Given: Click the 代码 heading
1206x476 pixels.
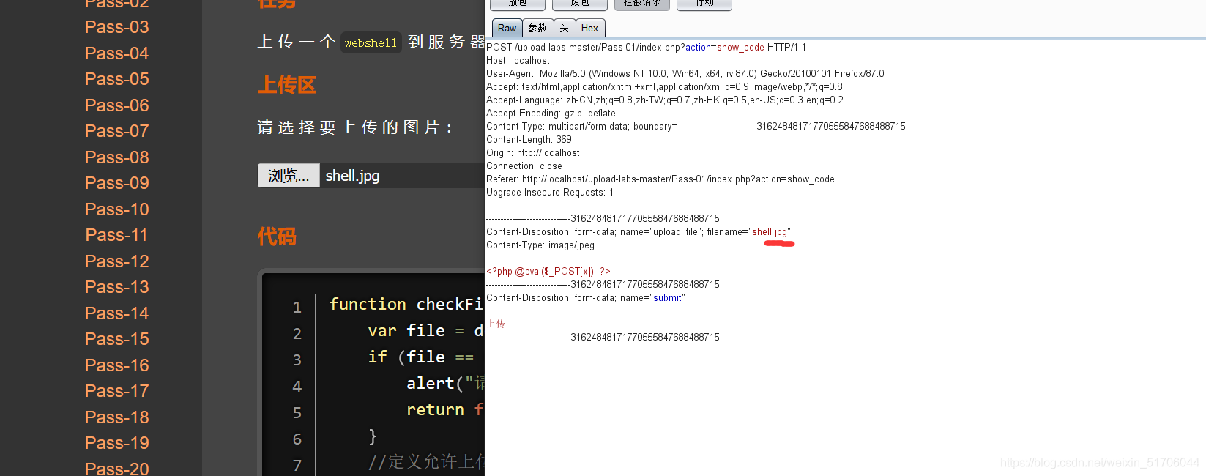Looking at the screenshot, I should [277, 237].
